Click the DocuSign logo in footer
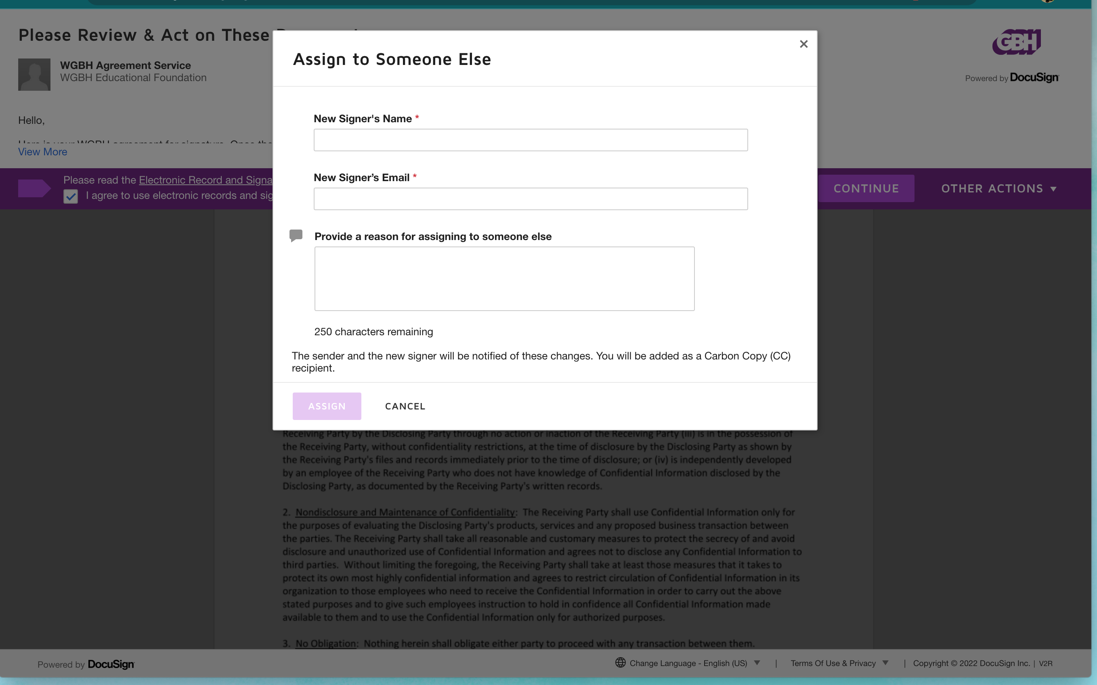This screenshot has height=685, width=1097. 111,664
